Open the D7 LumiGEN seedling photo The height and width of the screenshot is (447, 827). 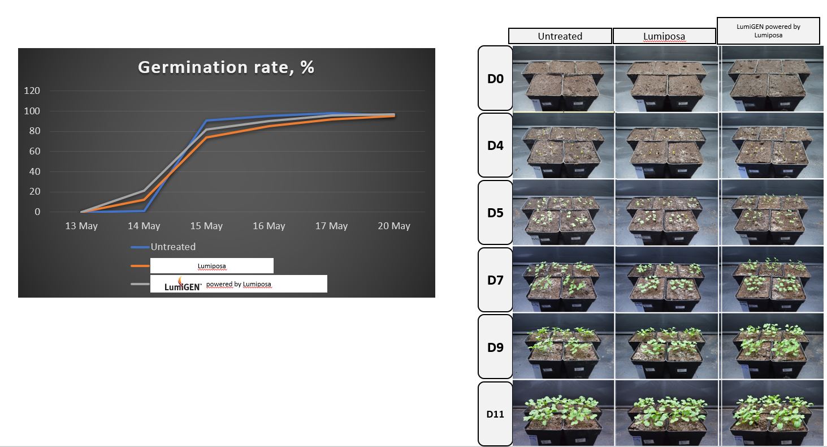click(772, 280)
